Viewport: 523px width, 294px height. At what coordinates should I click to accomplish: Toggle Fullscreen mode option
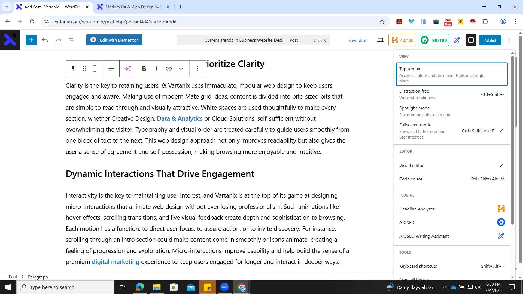pyautogui.click(x=452, y=131)
